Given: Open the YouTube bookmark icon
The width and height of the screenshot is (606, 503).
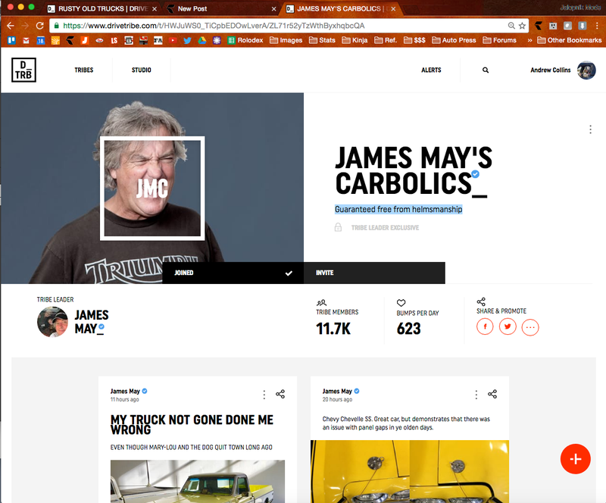Looking at the screenshot, I should pyautogui.click(x=173, y=40).
